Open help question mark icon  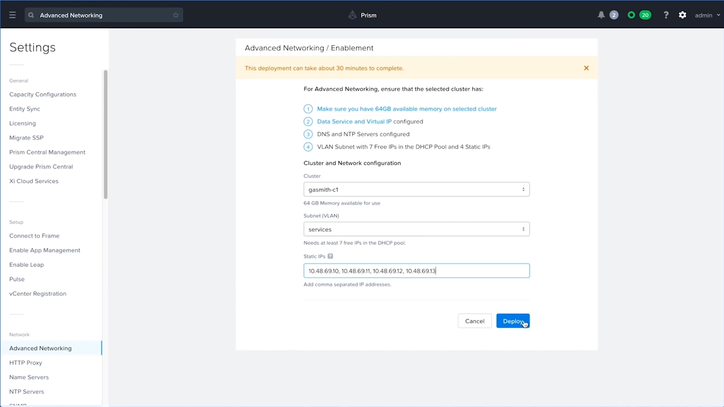point(666,15)
